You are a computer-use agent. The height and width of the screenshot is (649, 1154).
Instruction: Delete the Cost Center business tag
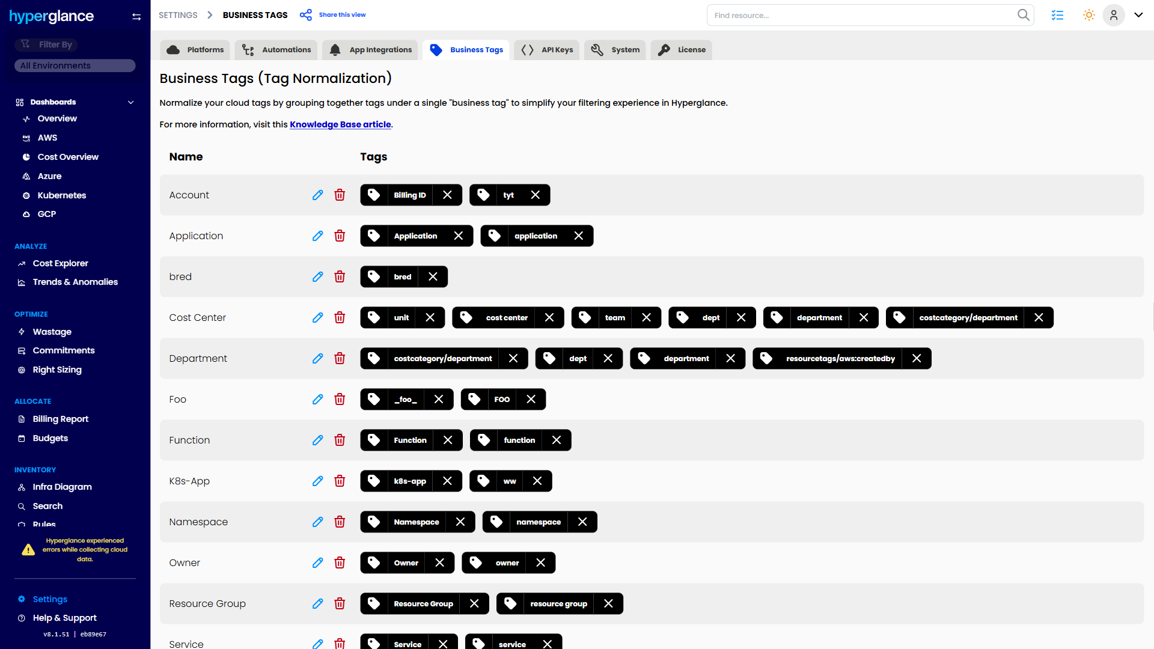pos(340,317)
